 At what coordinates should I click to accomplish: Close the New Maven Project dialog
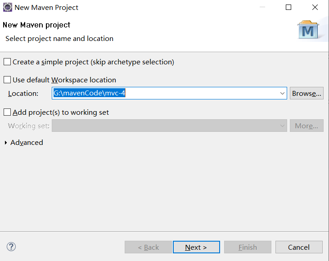coord(315,7)
